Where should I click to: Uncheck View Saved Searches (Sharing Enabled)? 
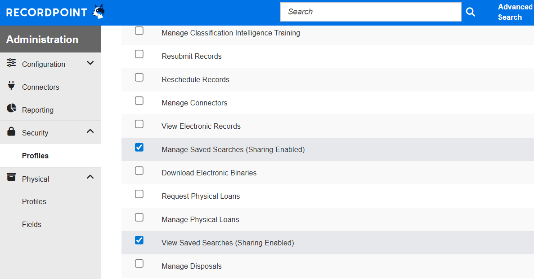click(x=139, y=241)
